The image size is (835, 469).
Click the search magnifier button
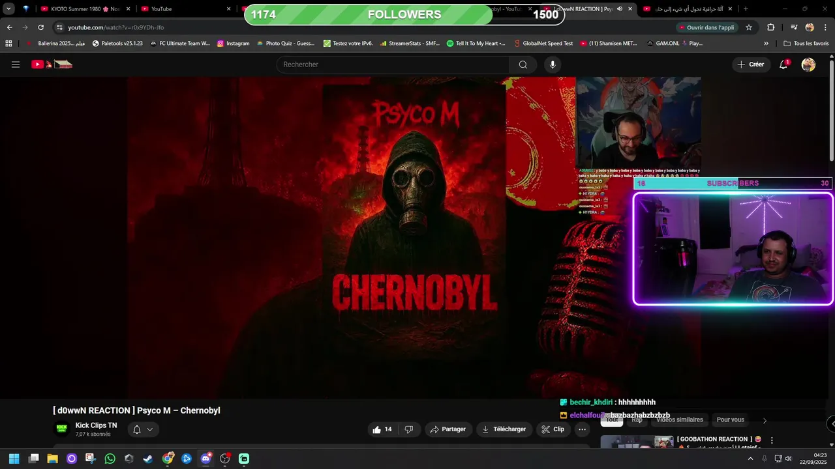[523, 64]
